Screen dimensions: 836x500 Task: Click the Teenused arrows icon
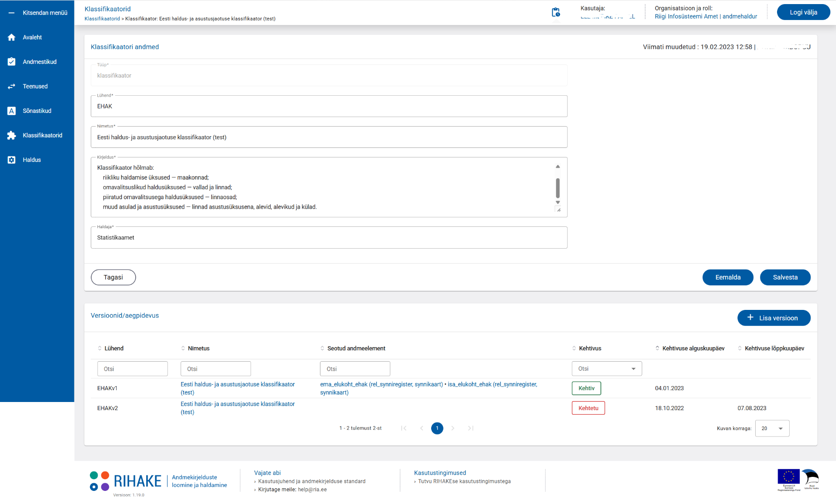[12, 86]
